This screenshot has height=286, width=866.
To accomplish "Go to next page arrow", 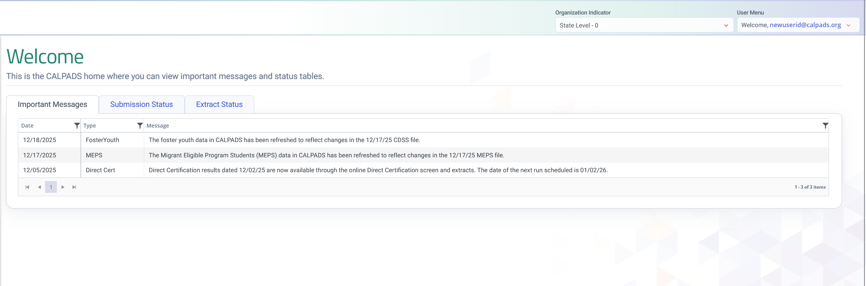I will click(x=63, y=187).
